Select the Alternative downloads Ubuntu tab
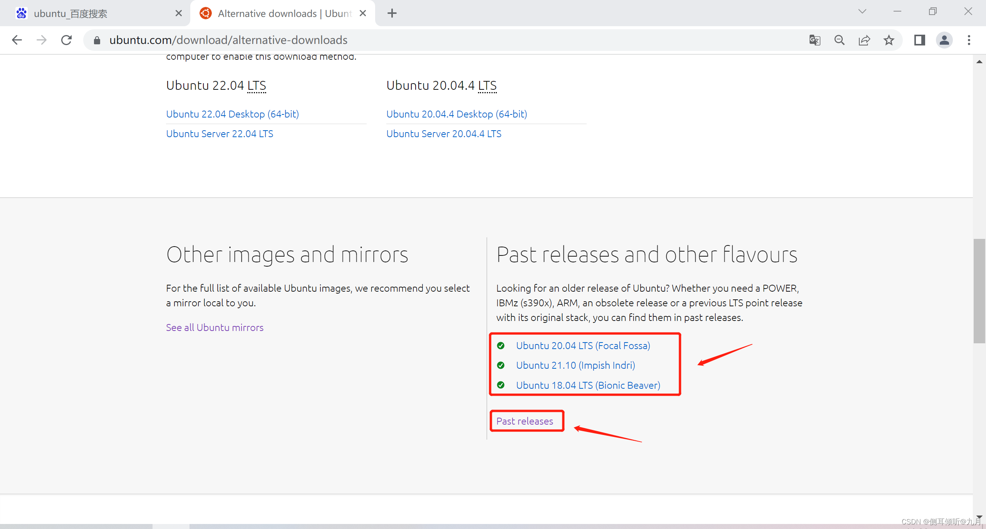 tap(283, 14)
